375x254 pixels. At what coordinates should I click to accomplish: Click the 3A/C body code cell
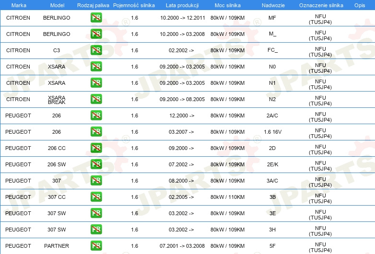[272, 181]
